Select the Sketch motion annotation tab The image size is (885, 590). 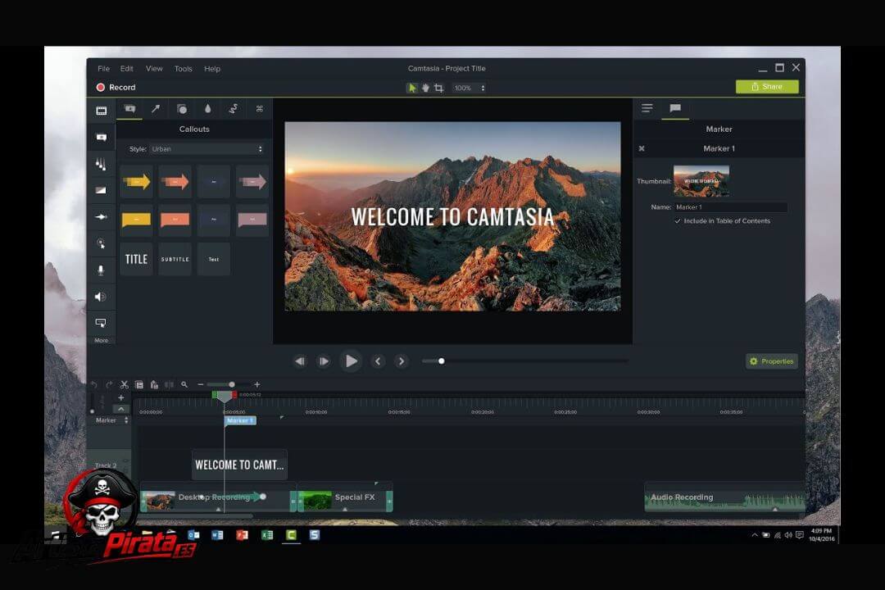[x=234, y=108]
